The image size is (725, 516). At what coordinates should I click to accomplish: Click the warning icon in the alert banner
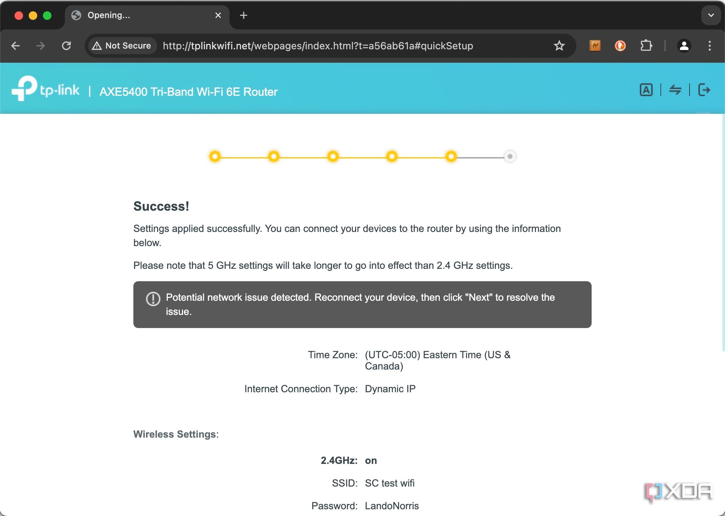[x=153, y=299]
